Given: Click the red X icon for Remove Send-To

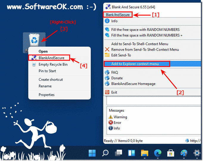Looking at the screenshot, I should (x=107, y=49).
